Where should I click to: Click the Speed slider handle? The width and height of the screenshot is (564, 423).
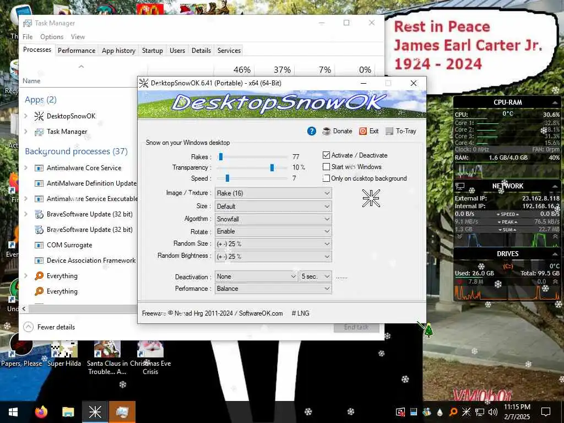tap(227, 178)
